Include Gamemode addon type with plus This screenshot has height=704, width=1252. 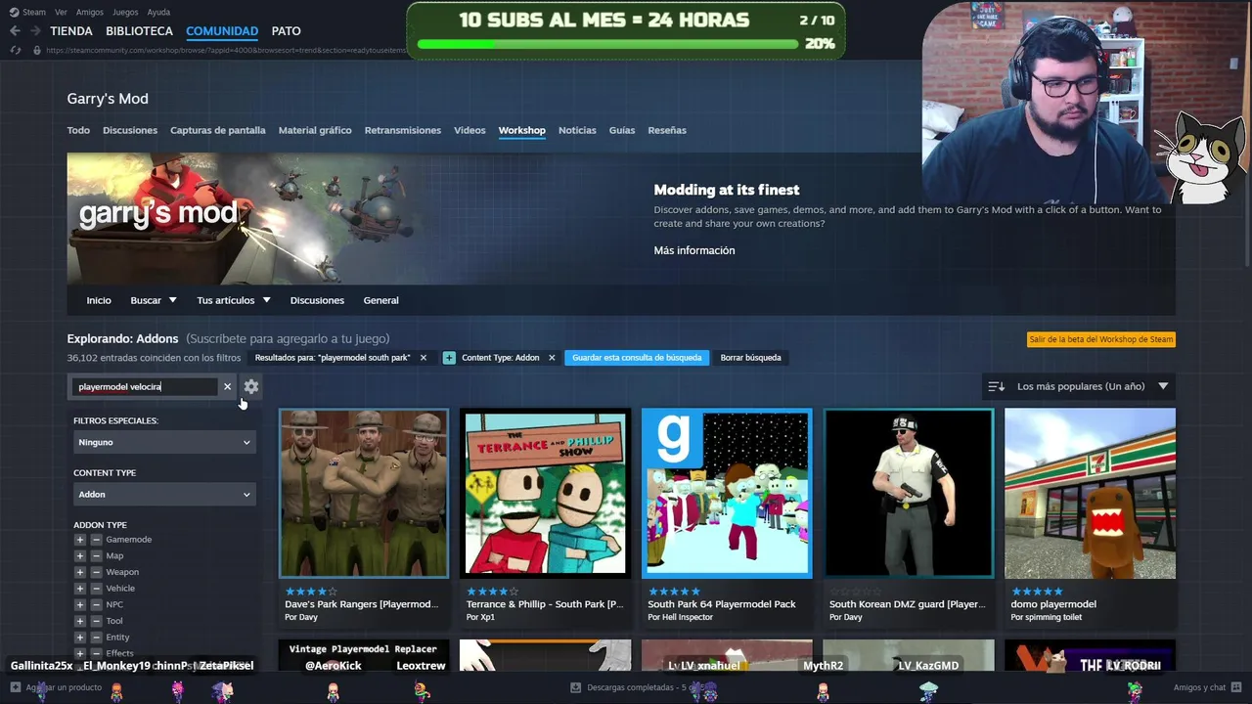click(x=80, y=540)
